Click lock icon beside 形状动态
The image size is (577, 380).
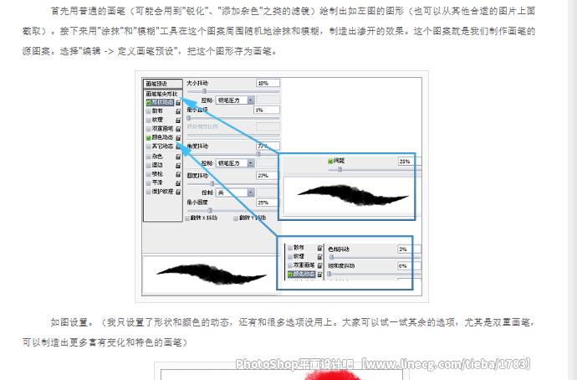pyautogui.click(x=178, y=102)
